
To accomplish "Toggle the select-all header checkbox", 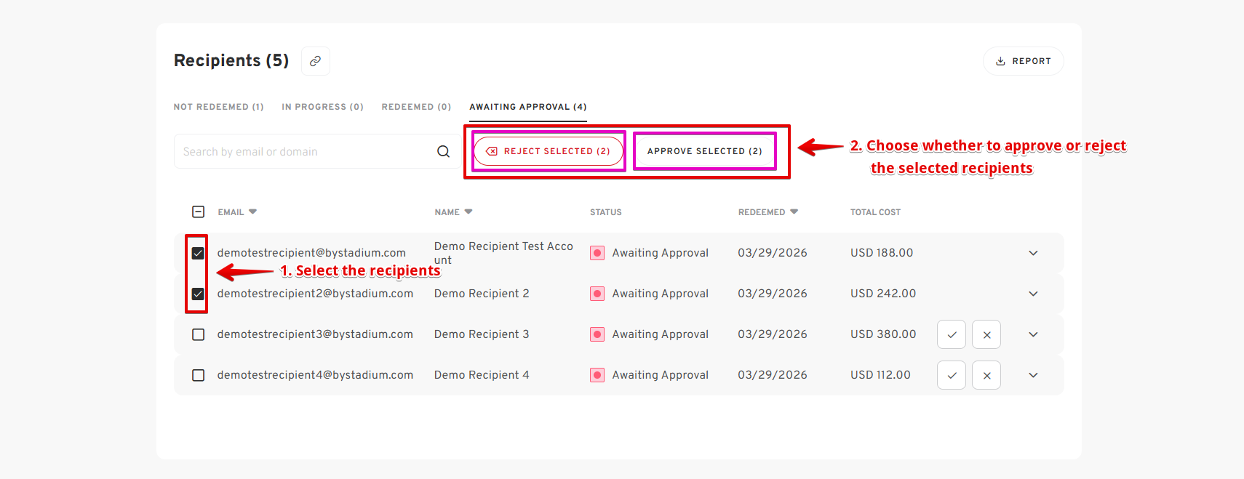I will pyautogui.click(x=198, y=212).
